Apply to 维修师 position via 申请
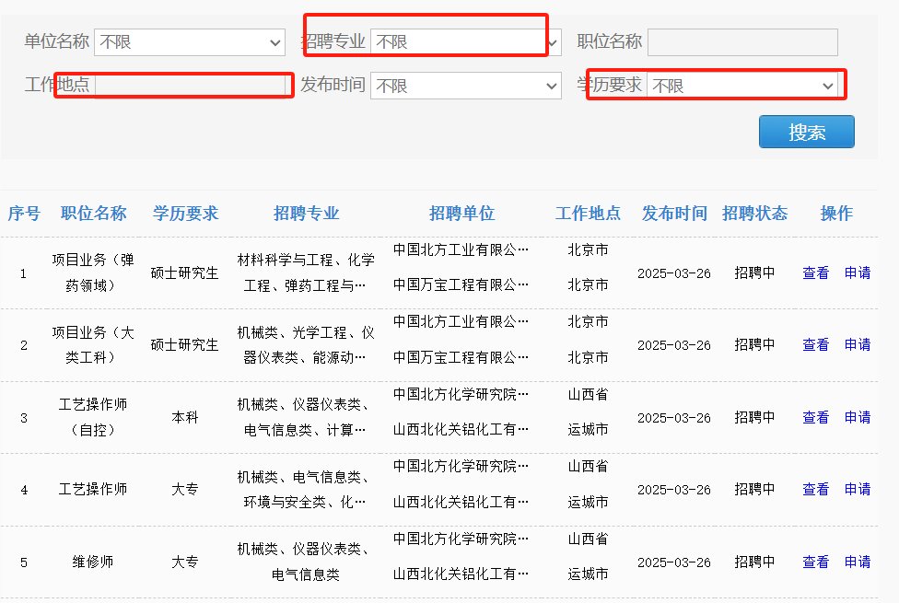 [x=857, y=562]
